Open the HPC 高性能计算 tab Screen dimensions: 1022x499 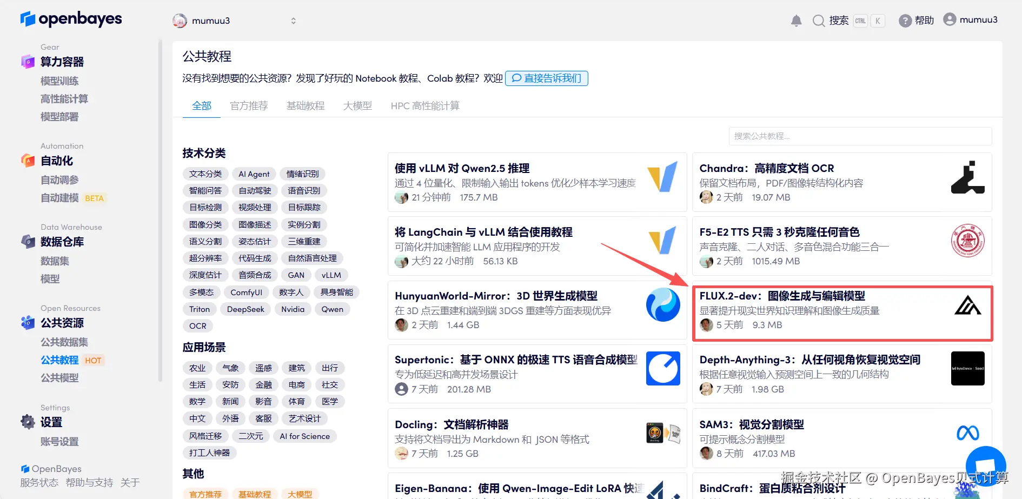click(424, 105)
